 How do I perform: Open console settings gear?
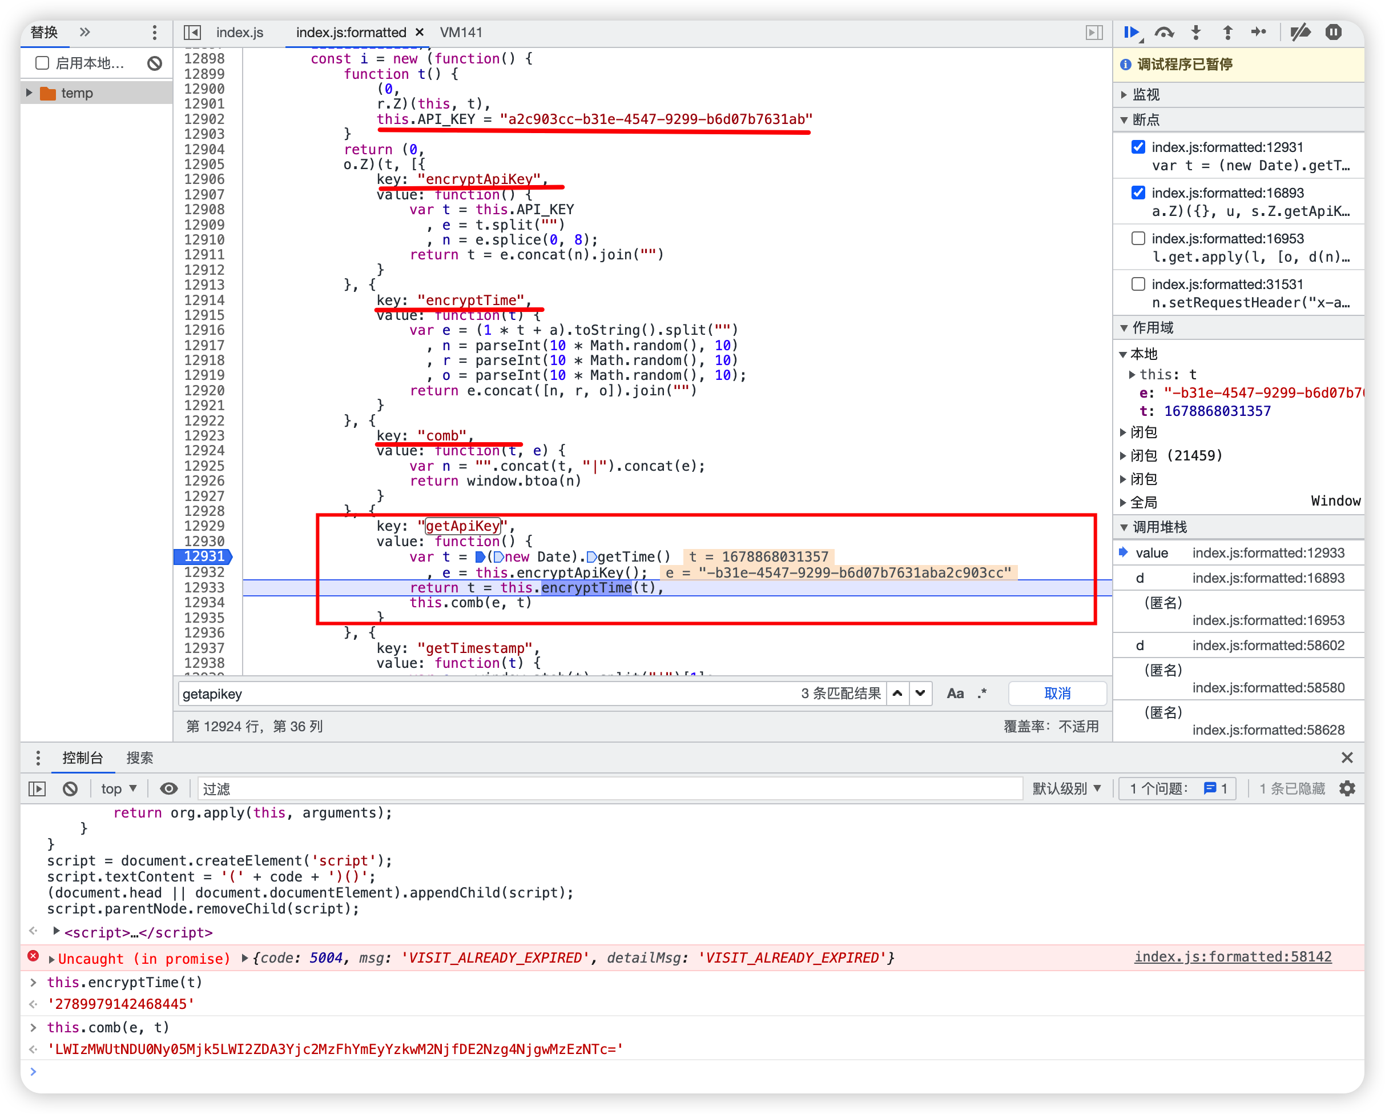point(1347,789)
